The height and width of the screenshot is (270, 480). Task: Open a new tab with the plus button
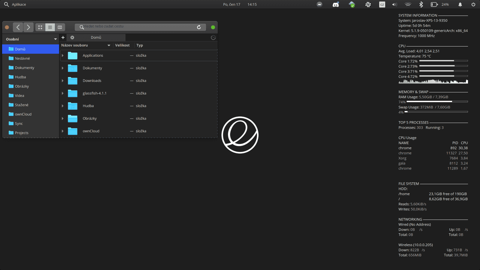coord(63,37)
